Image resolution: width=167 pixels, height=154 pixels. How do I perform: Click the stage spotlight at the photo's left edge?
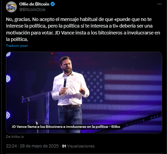[x=8, y=79]
